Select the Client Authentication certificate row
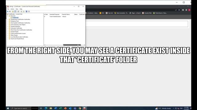 [x=65, y=16]
